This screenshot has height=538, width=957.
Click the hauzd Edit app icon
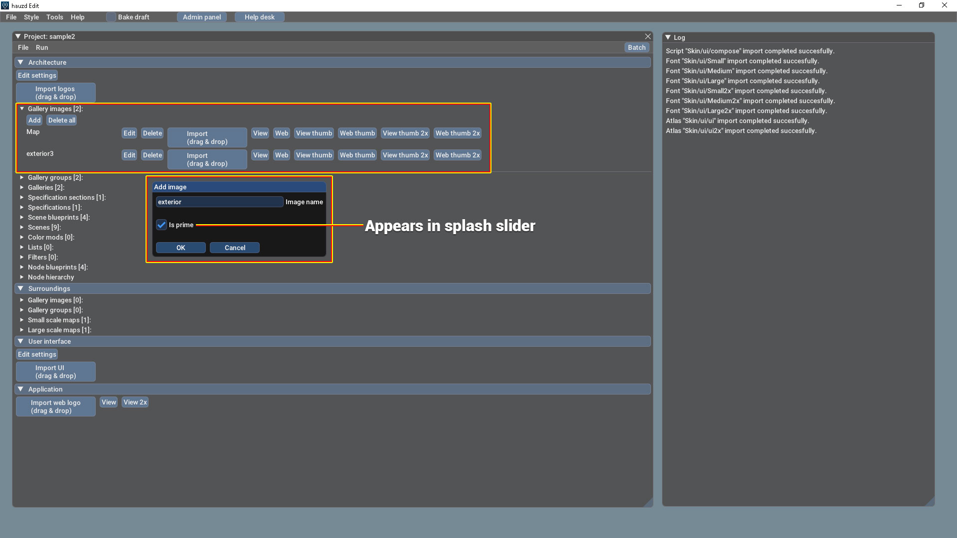[x=5, y=5]
